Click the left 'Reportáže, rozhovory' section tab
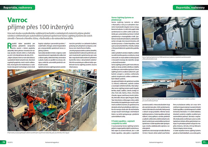The width and height of the screenshot is (208, 147). pos(17,8)
